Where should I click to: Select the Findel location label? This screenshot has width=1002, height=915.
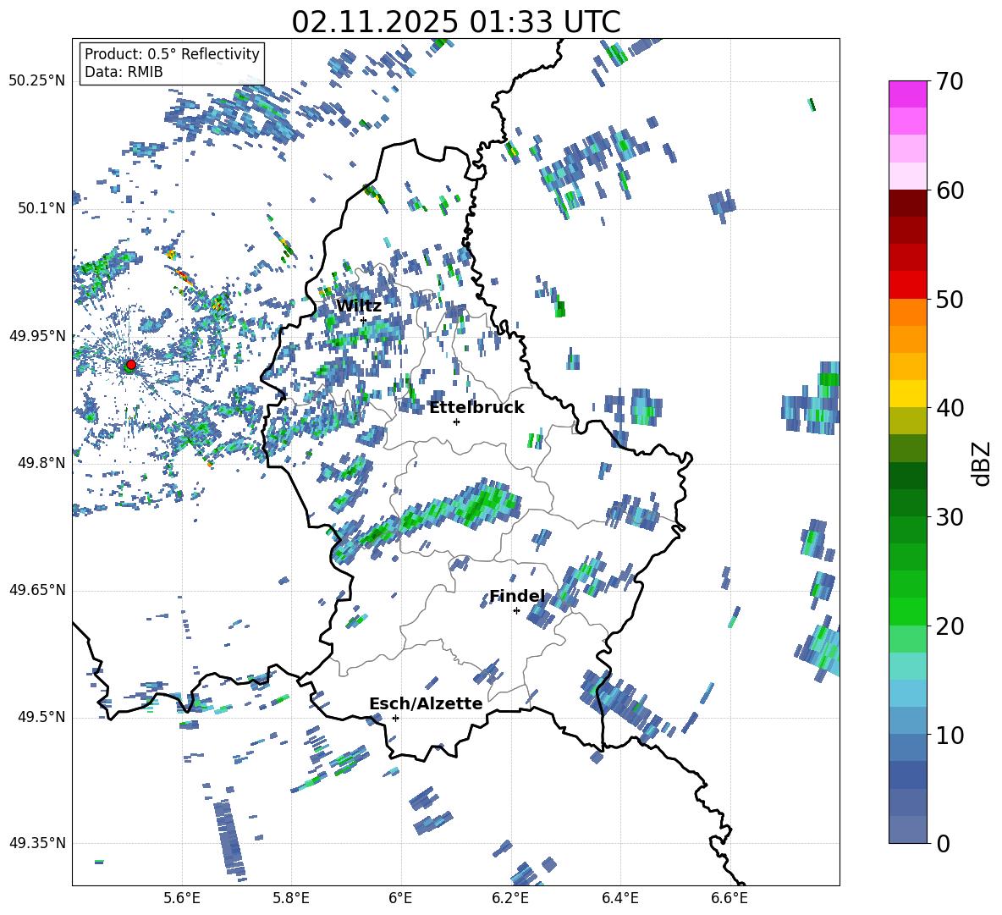tap(517, 596)
